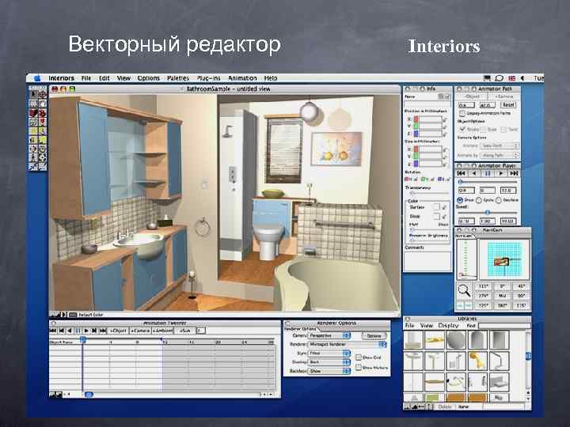Click Options button in Renderer Options
The width and height of the screenshot is (570, 427).
tap(374, 336)
